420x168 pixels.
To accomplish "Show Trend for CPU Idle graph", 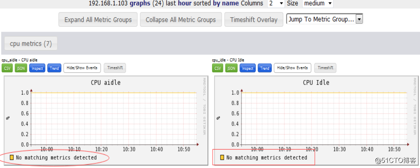I will point(265,68).
